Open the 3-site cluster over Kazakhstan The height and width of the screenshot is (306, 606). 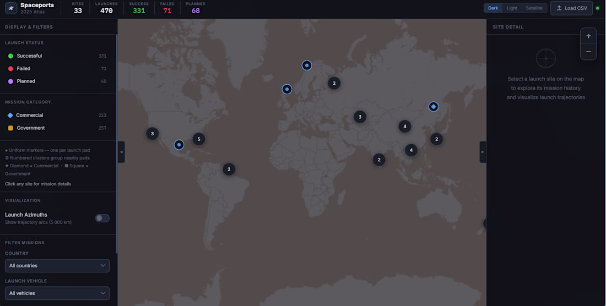coord(360,117)
